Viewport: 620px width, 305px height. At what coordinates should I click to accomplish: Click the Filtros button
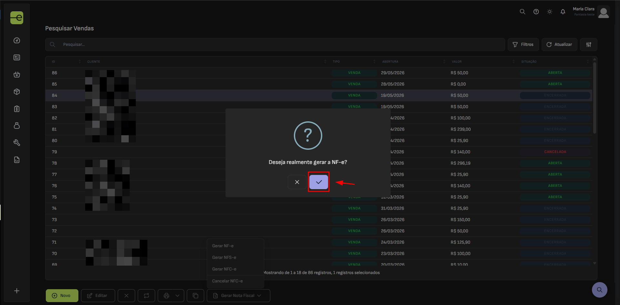pyautogui.click(x=523, y=45)
